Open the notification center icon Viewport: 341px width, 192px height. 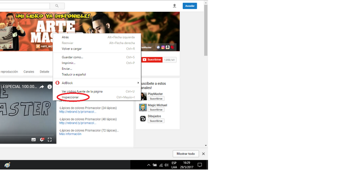click(200, 165)
